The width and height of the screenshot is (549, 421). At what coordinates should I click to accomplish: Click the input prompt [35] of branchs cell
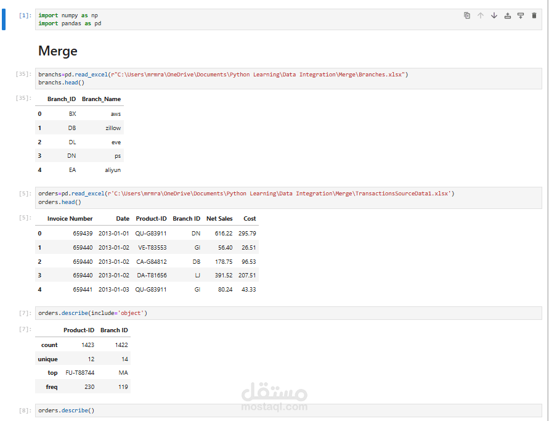(23, 74)
